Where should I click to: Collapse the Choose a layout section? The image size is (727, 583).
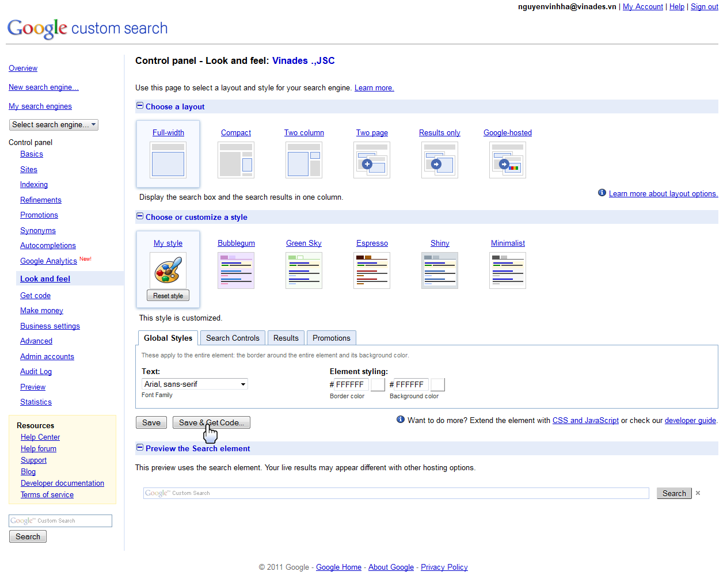[139, 106]
